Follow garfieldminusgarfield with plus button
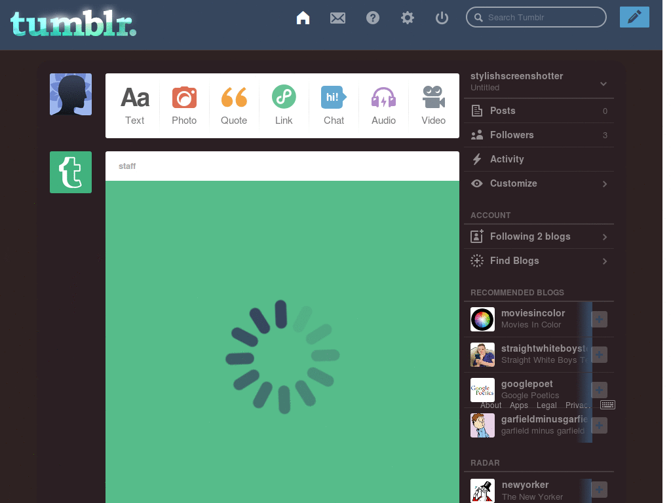Image resolution: width=671 pixels, height=503 pixels. point(599,425)
